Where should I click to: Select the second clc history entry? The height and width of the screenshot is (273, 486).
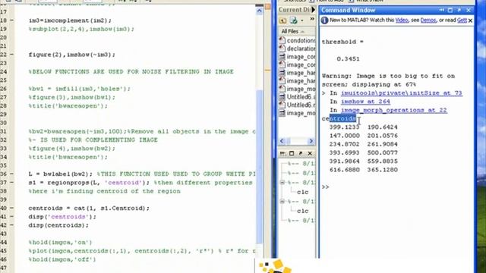302,211
